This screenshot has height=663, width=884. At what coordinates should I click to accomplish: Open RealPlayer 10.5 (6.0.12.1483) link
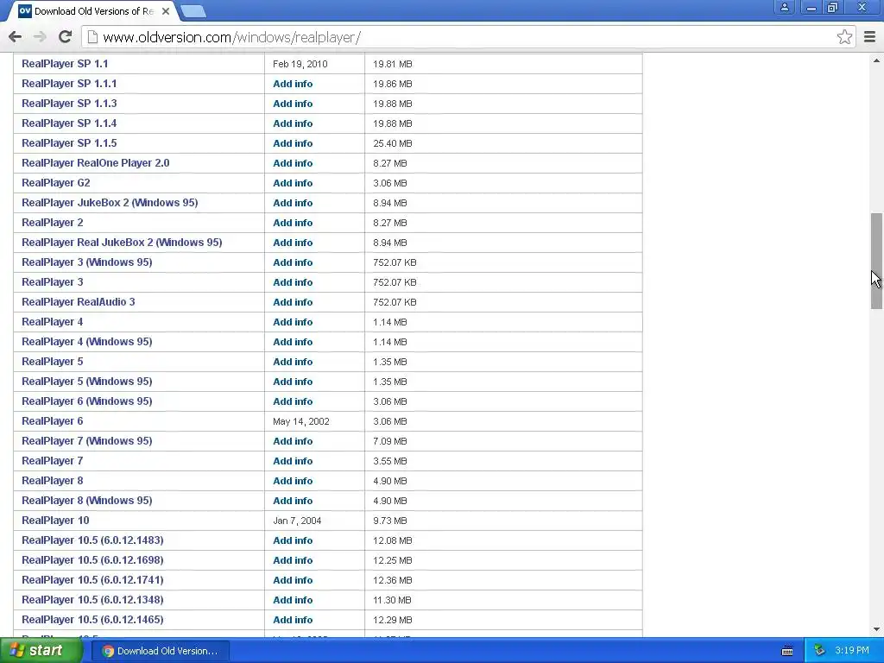(92, 540)
